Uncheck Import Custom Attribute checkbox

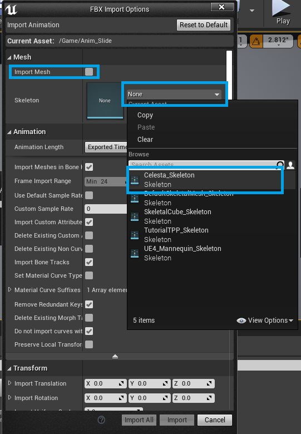click(x=89, y=222)
